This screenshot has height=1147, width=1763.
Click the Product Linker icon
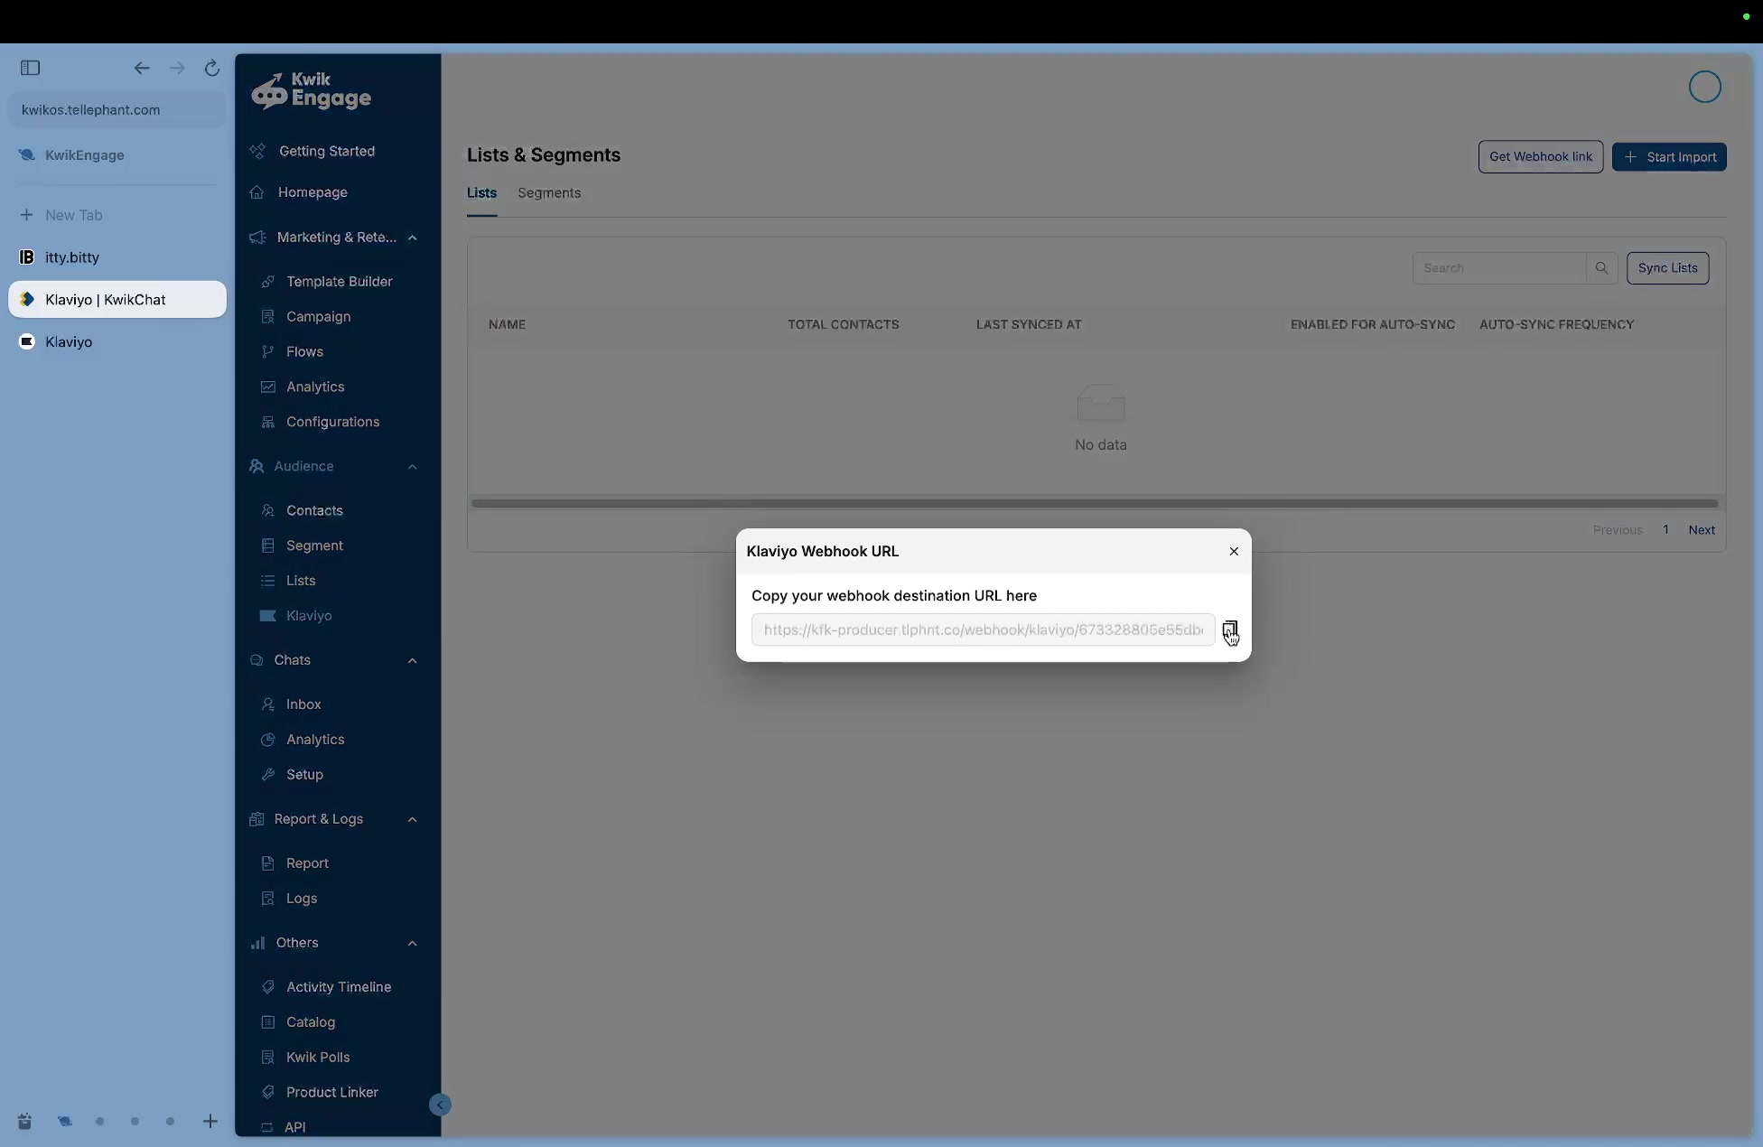[x=267, y=1093]
